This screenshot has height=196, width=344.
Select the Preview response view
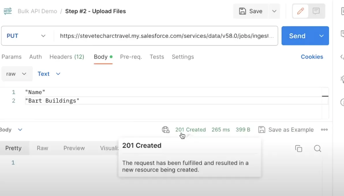(74, 148)
